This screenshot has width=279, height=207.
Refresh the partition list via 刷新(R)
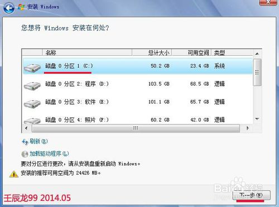pyautogui.click(x=39, y=141)
